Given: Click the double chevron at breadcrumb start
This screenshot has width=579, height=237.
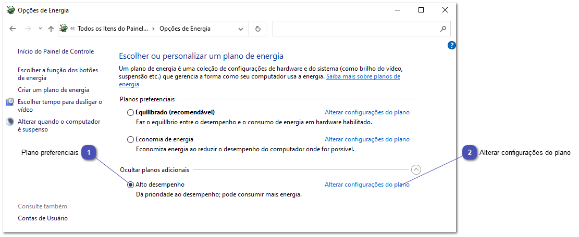Looking at the screenshot, I should point(73,29).
